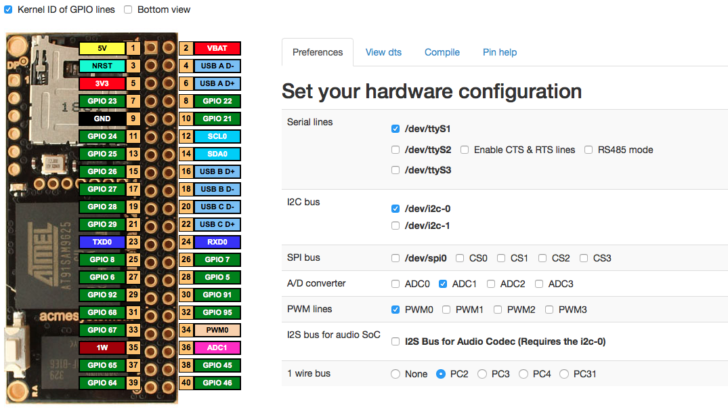Open the Pin help tab
This screenshot has width=728, height=420.
[499, 52]
